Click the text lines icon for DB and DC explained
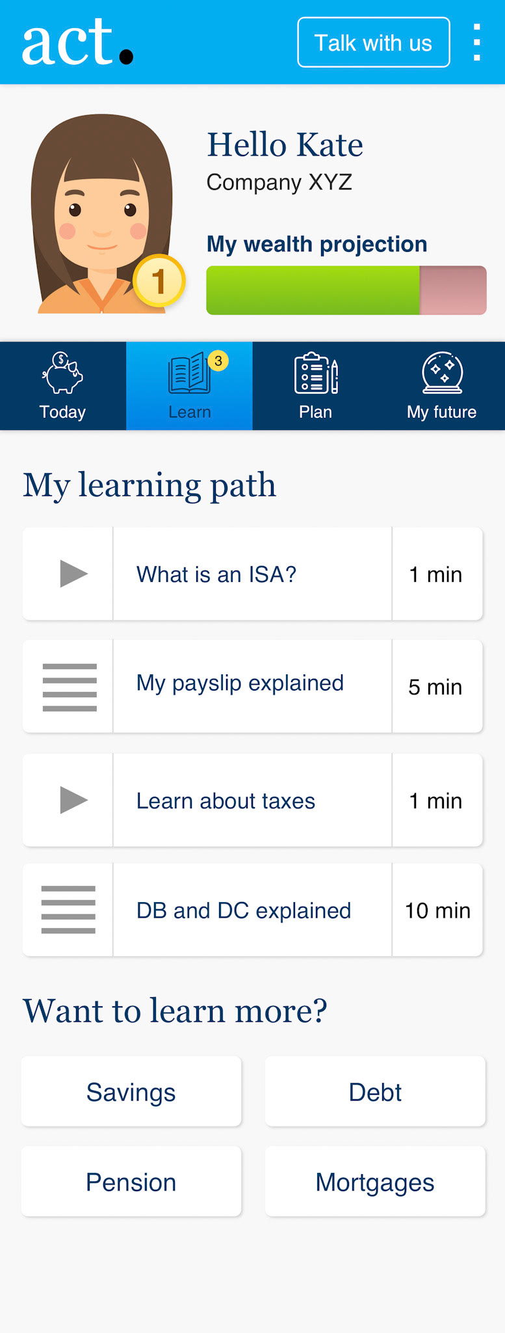 click(x=68, y=910)
